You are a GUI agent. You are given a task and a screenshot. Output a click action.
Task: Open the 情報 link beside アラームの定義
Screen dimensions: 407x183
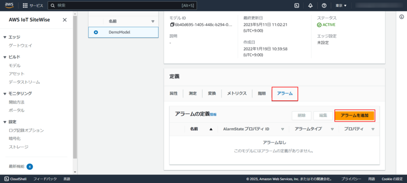point(213,114)
